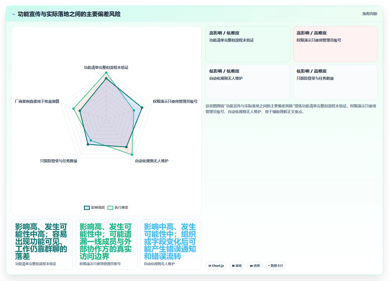Click the icon inside the 进度 chip
The image size is (389, 281).
point(251,266)
